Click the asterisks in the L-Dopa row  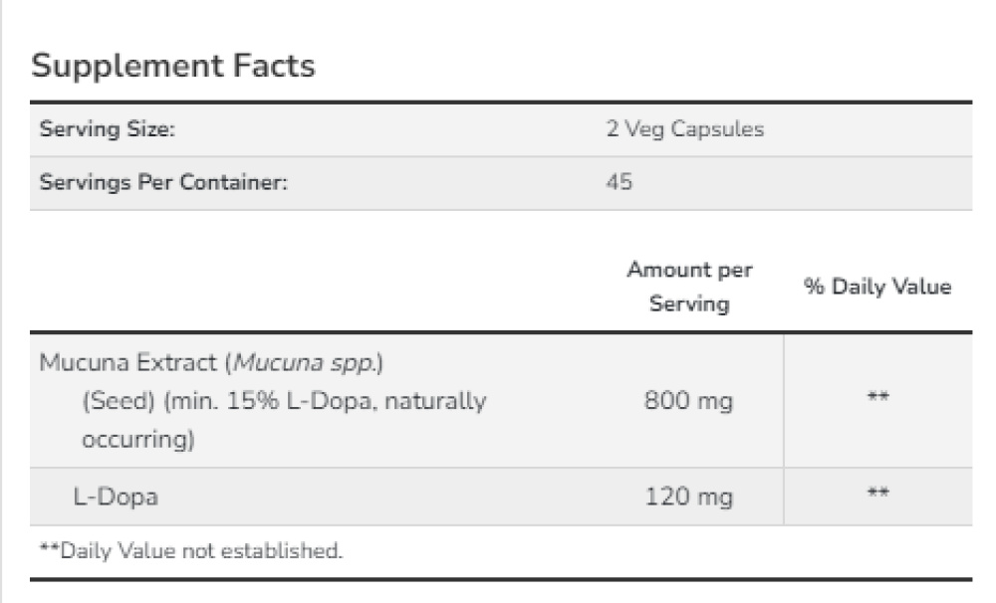tap(877, 494)
